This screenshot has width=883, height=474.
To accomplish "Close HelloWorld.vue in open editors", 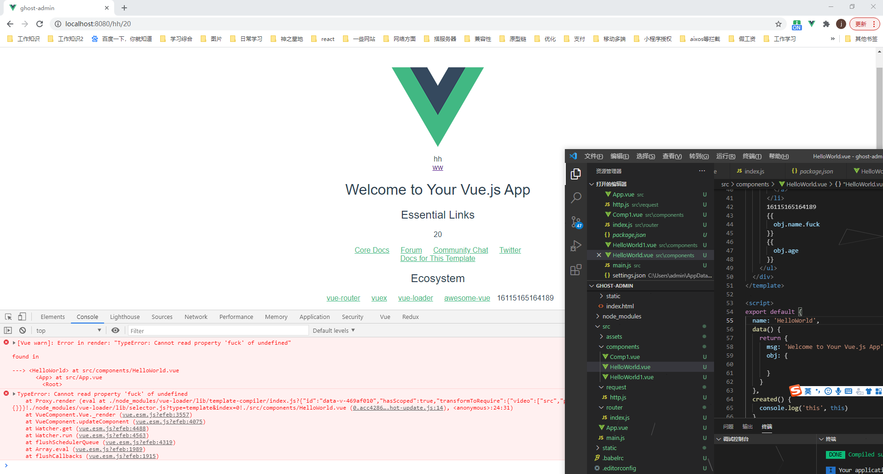I will click(599, 255).
